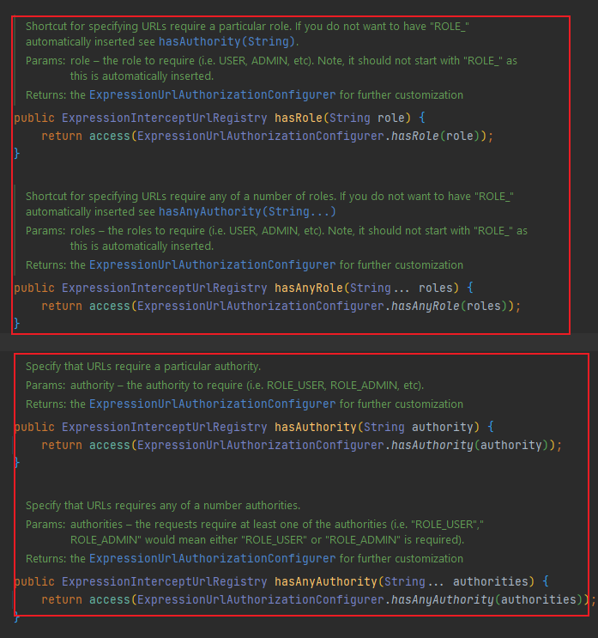Open ExpressionUrlAuthorizationConfigurer link in hasAuthority's Returns doc

(x=213, y=404)
